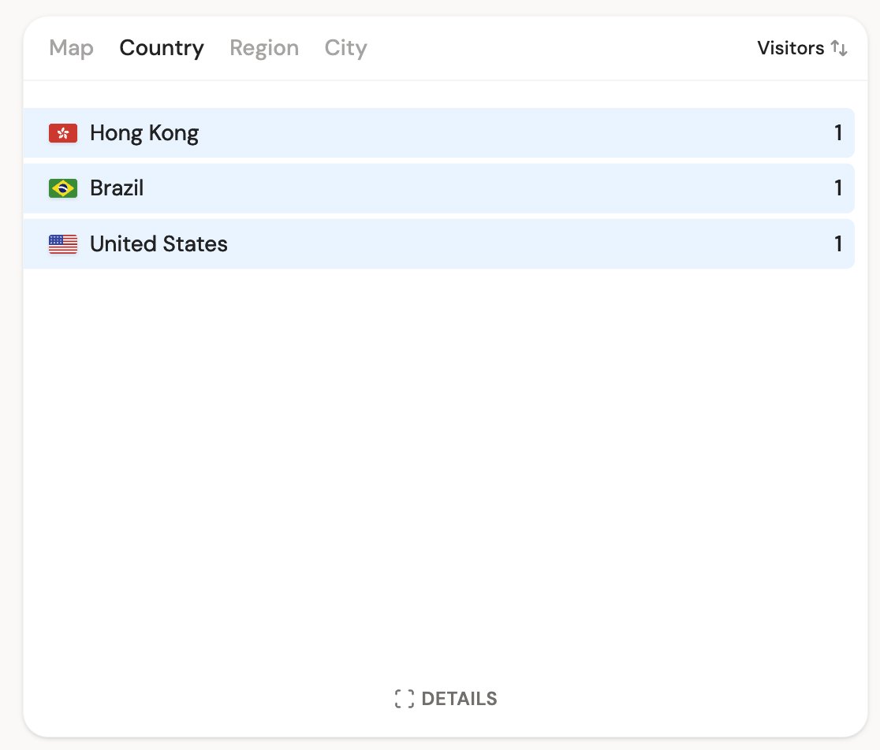Switch to the Region tab

[264, 48]
